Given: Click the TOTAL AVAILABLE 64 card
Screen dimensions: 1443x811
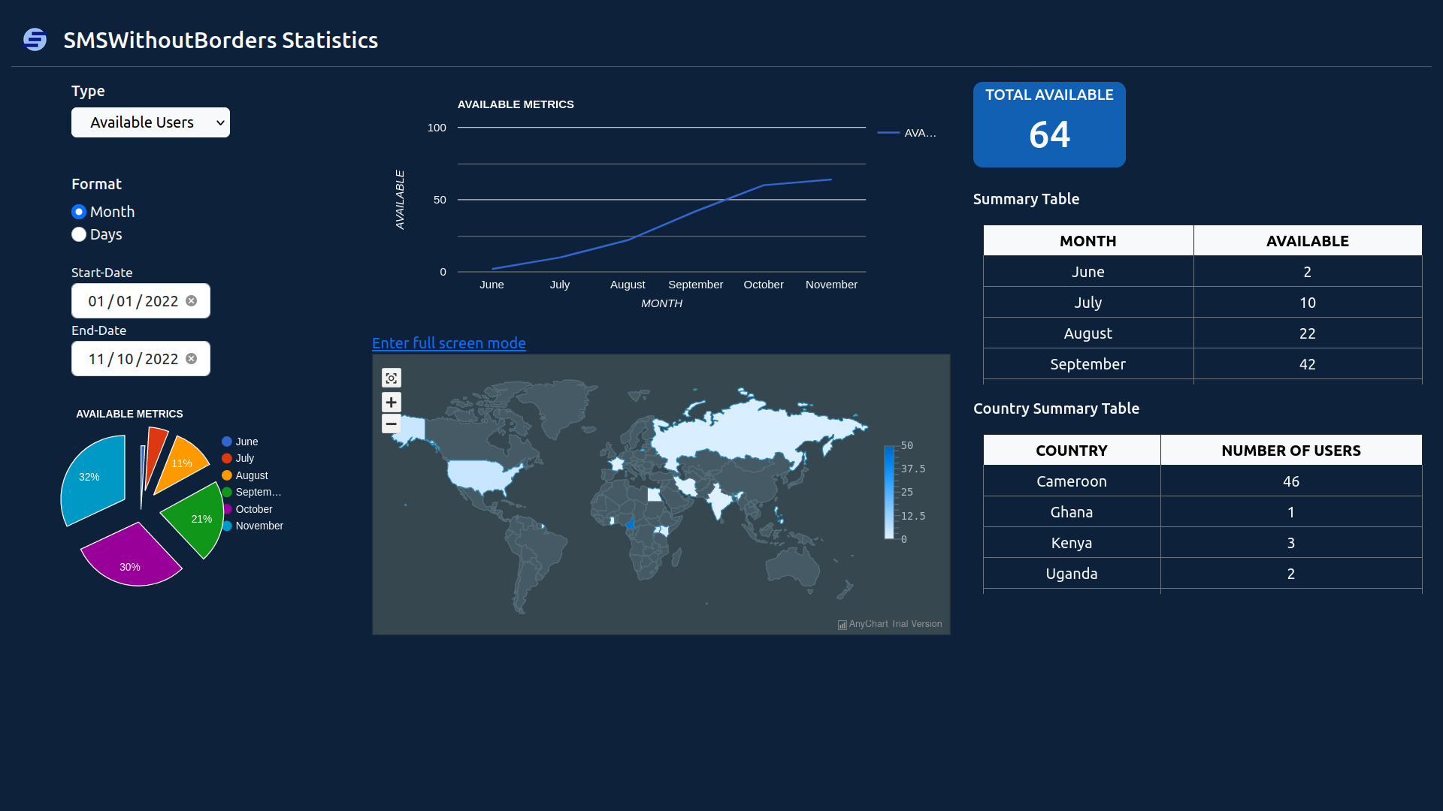Looking at the screenshot, I should (1049, 125).
